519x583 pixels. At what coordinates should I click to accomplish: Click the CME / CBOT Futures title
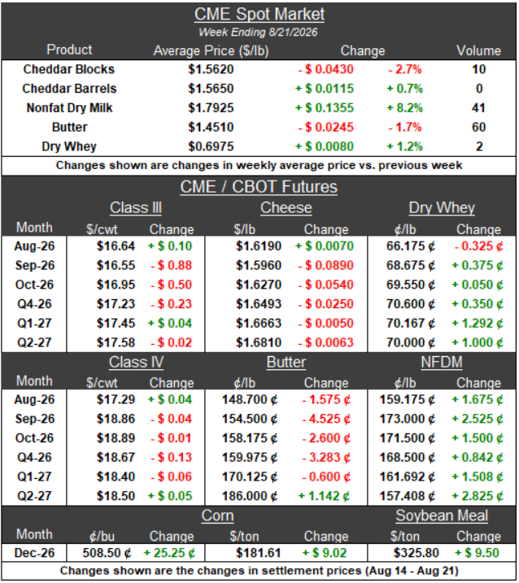point(259,187)
